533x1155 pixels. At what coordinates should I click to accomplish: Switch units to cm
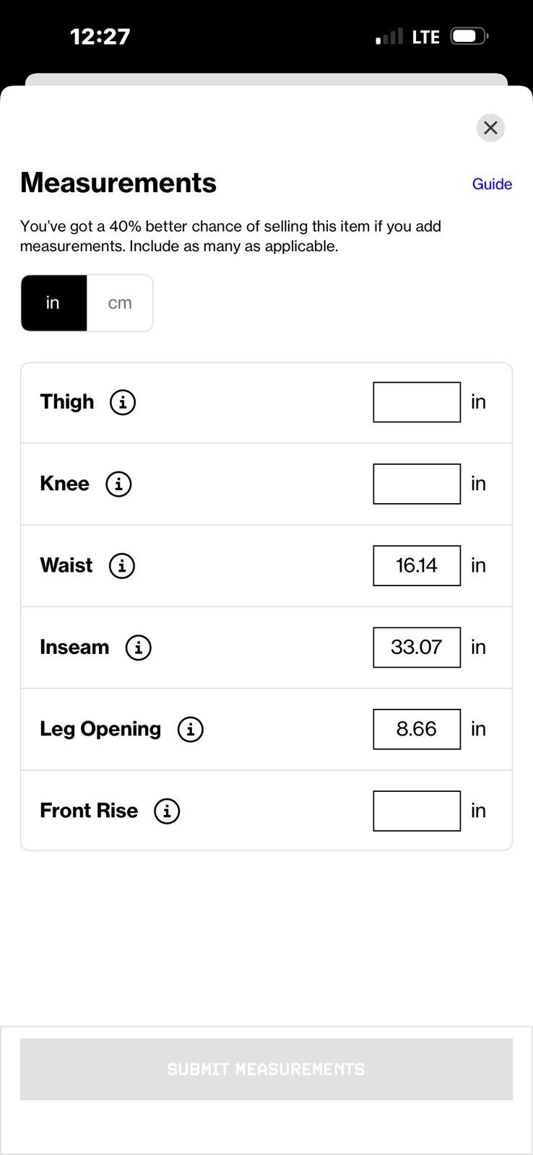pyautogui.click(x=120, y=303)
